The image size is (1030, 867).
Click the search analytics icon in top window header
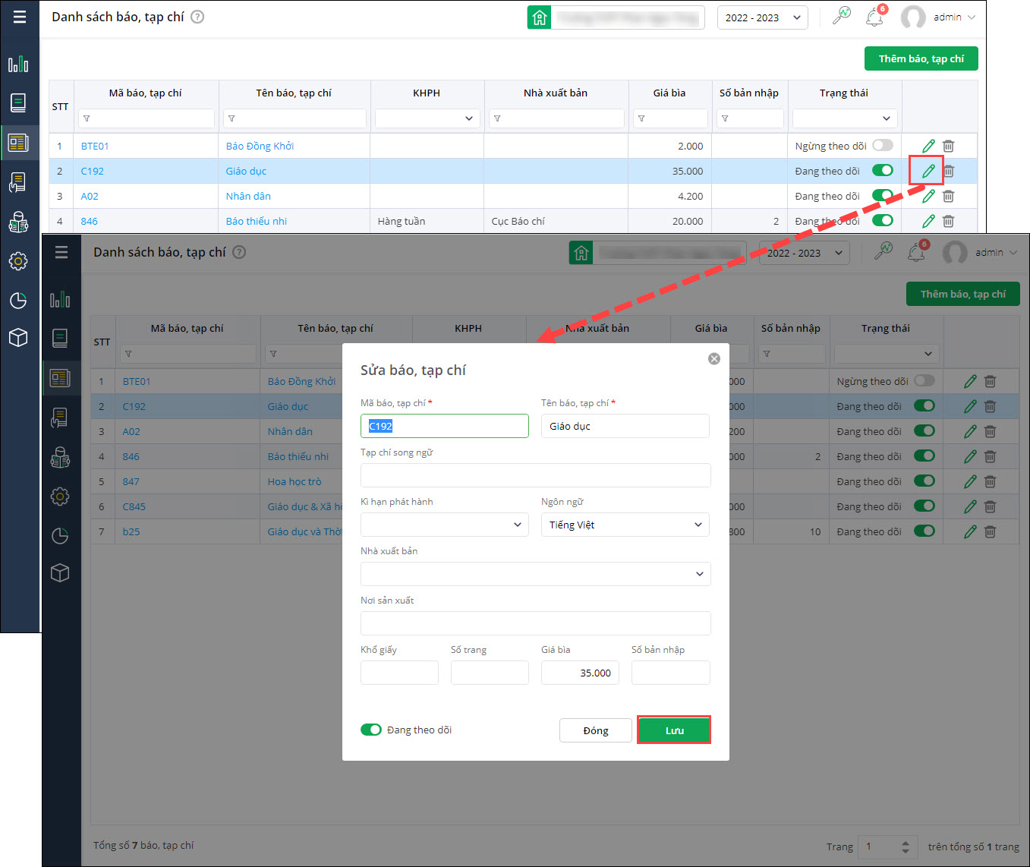coord(841,16)
